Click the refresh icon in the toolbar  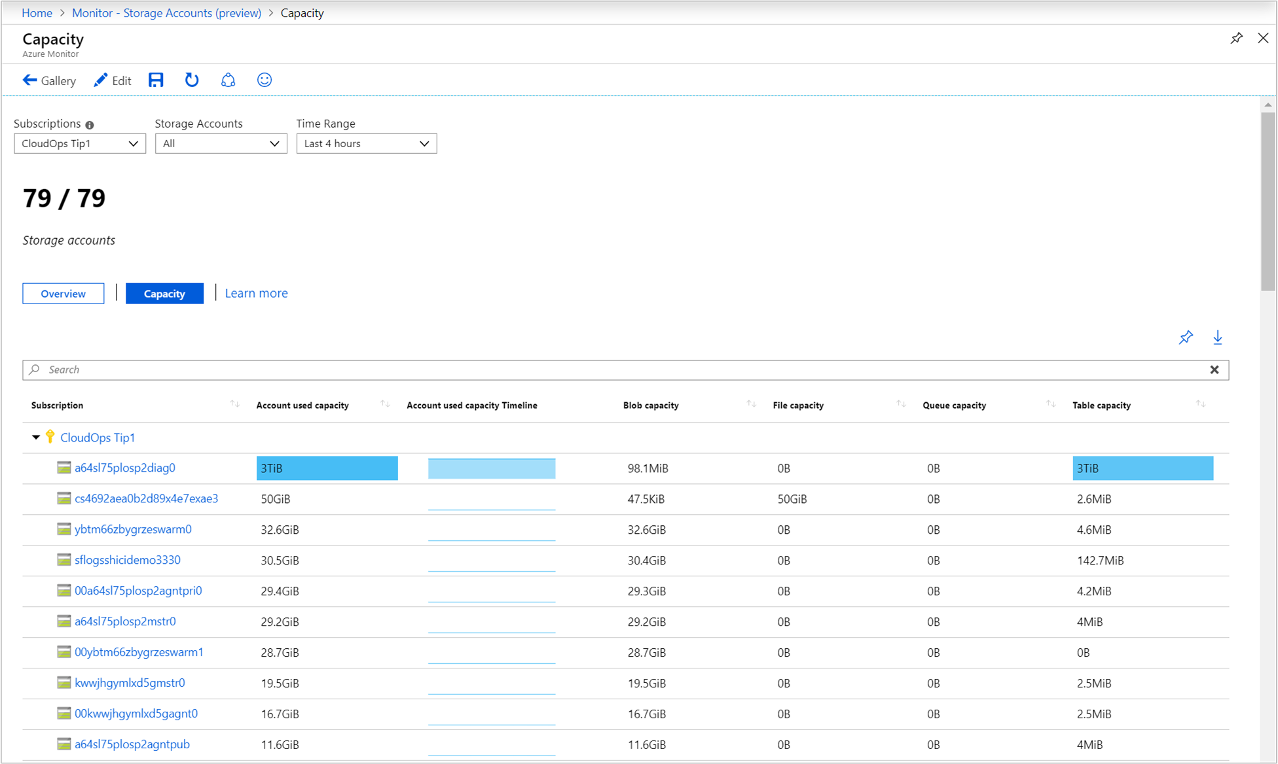[x=191, y=81]
